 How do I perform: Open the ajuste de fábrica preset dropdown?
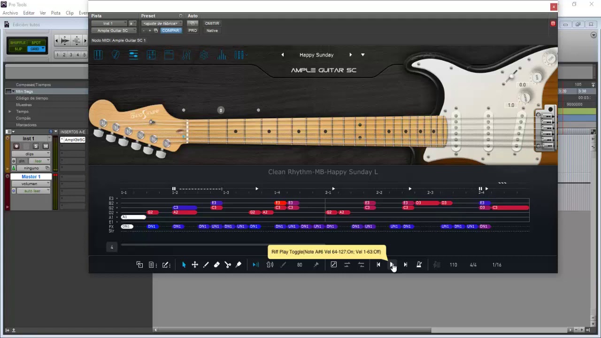(x=162, y=23)
